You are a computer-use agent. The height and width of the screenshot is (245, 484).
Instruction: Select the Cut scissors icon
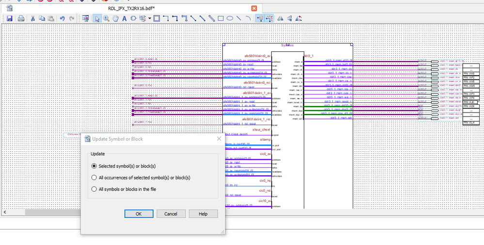33,18
